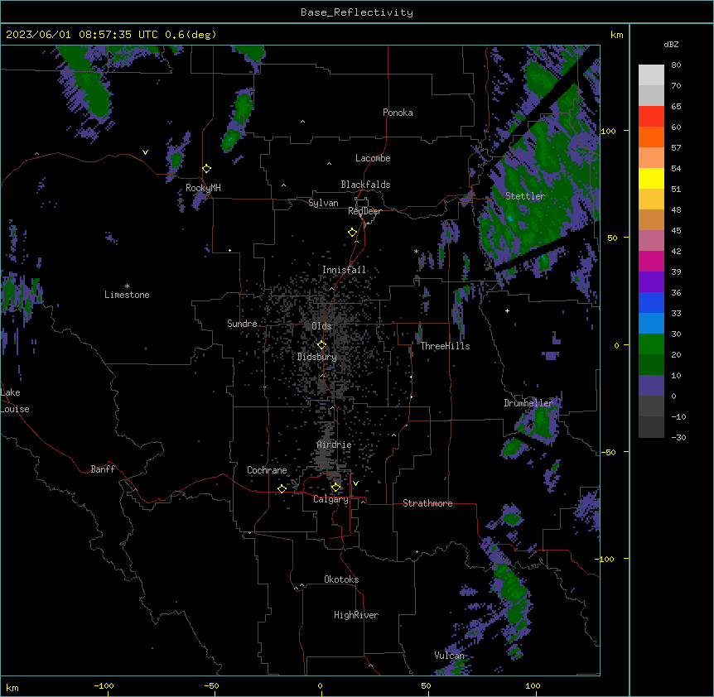Click the Stettler label on the map

pos(525,196)
